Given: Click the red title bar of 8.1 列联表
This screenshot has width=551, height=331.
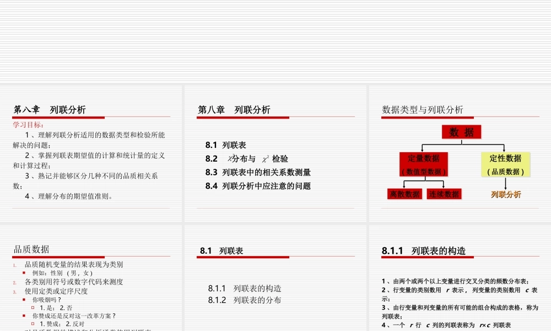Looking at the screenshot, I should click(x=242, y=257).
